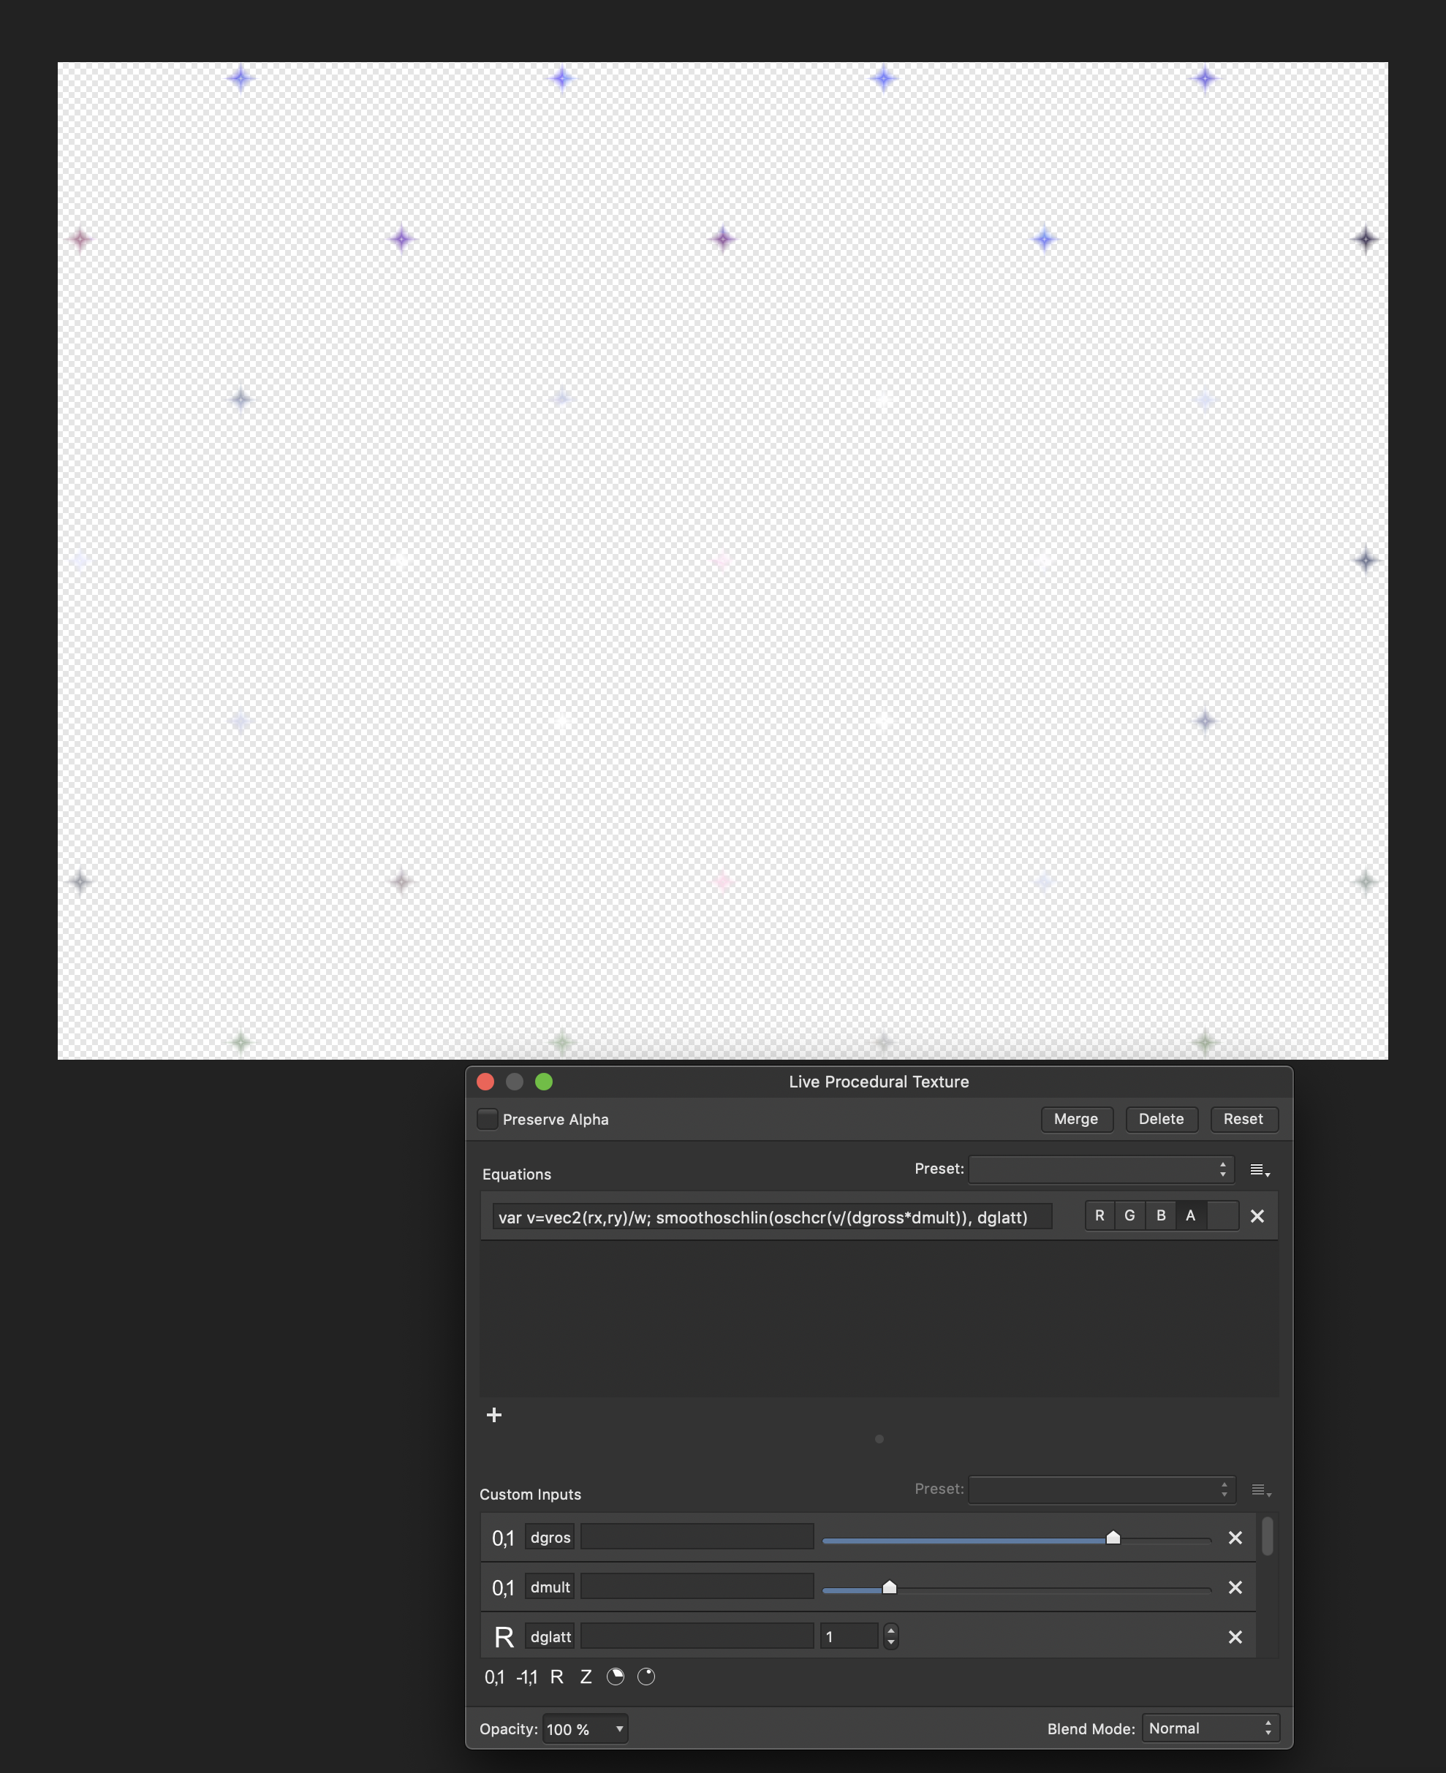This screenshot has height=1773, width=1446.
Task: Click the blank description field beside dmult
Action: pos(697,1587)
